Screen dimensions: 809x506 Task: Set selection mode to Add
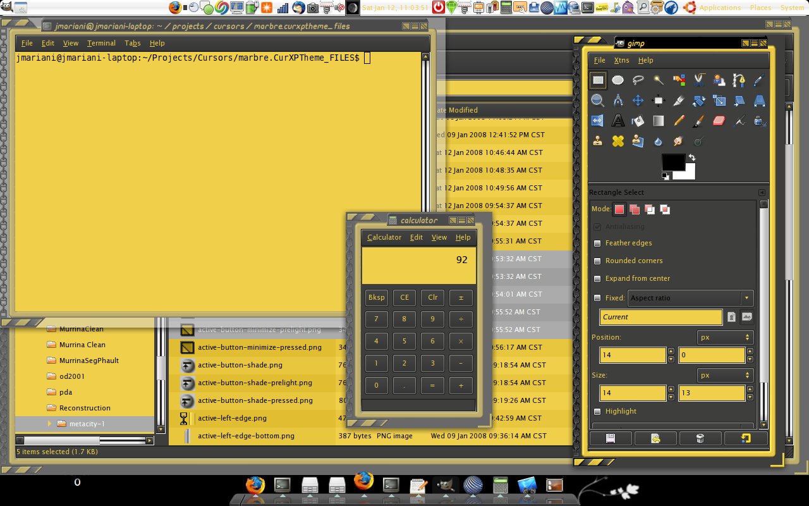[635, 209]
